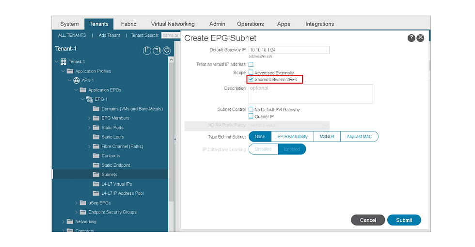Click the Application Profiles folder icon
The image size is (475, 247).
70,71
